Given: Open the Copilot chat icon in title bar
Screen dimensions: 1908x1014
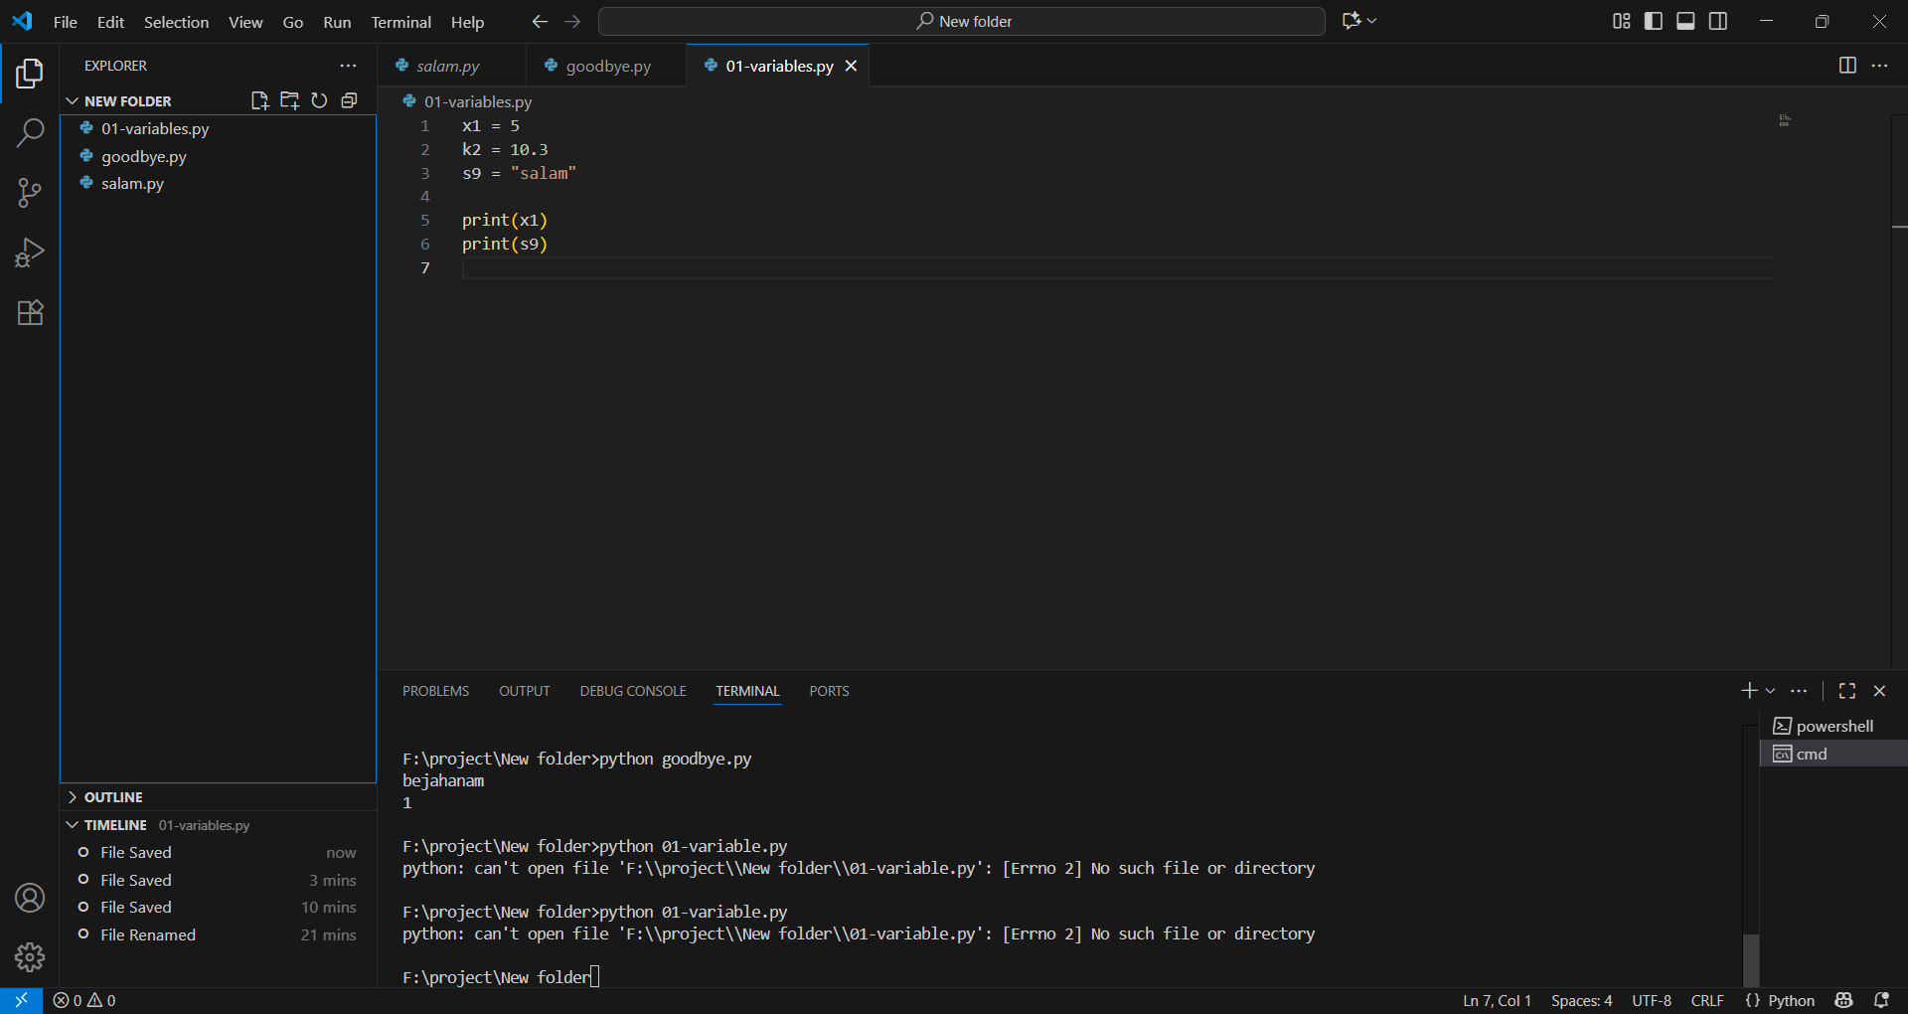Looking at the screenshot, I should 1351,21.
